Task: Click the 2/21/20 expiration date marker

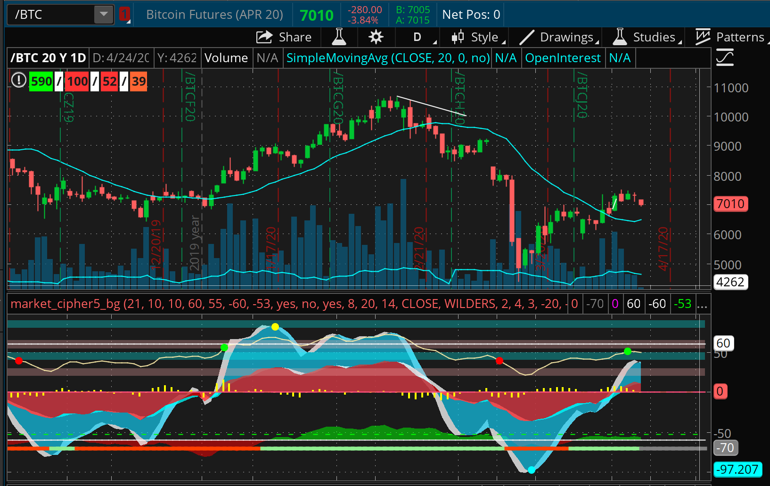Action: pyautogui.click(x=419, y=248)
